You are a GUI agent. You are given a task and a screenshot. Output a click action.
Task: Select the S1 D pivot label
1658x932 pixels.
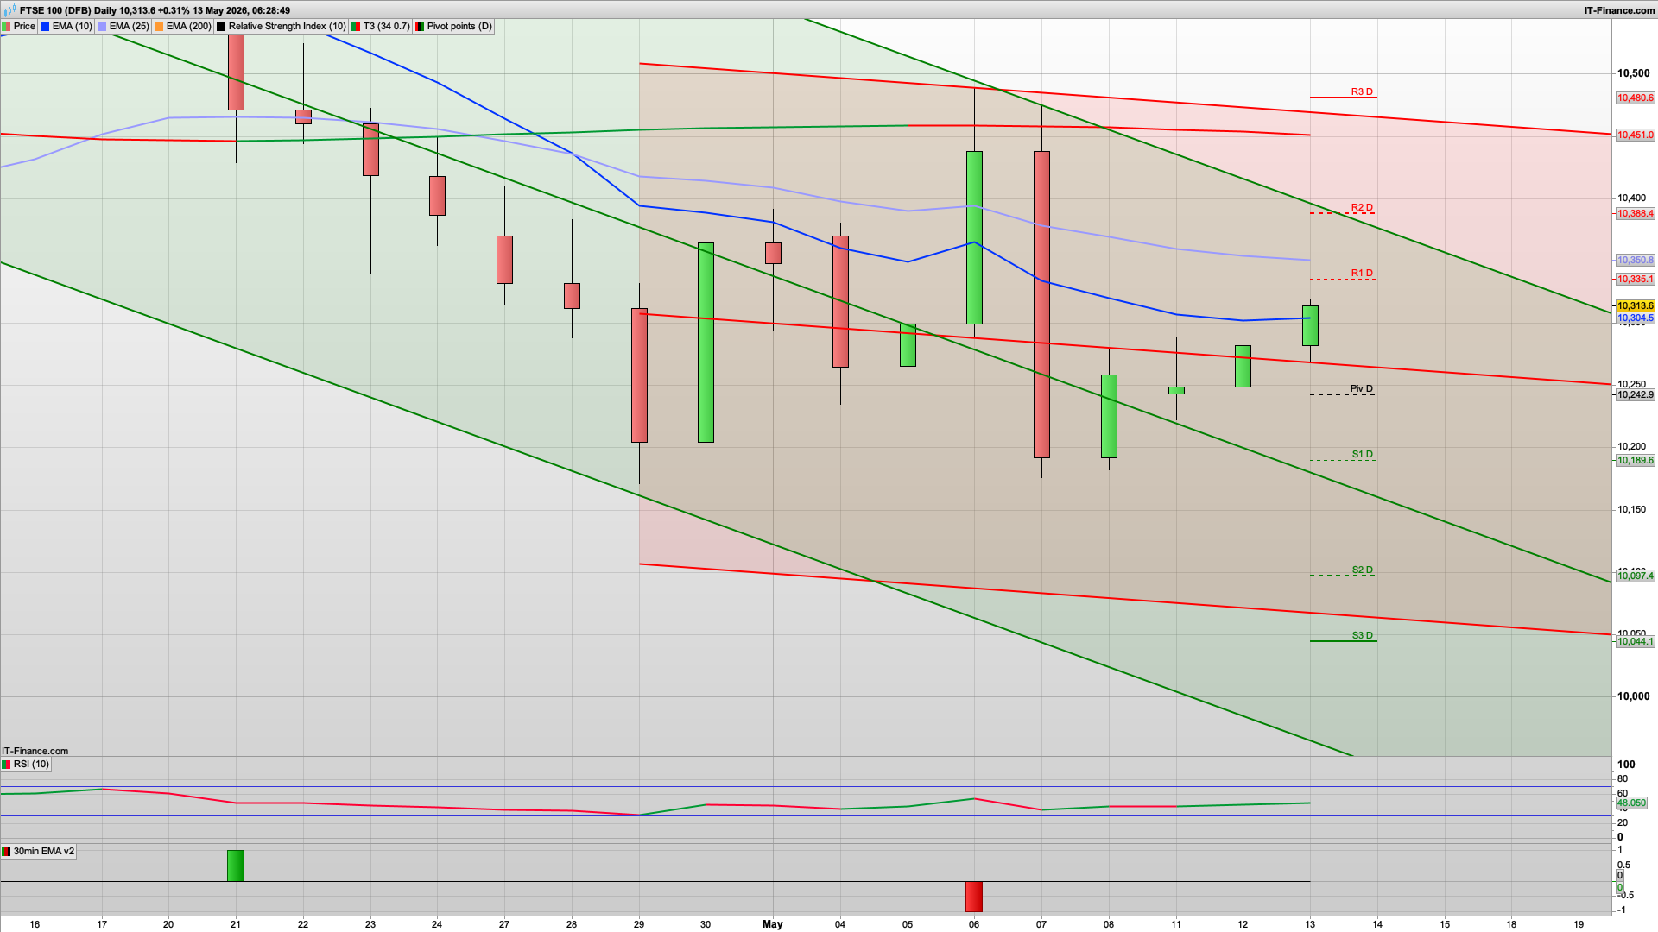[x=1362, y=454]
